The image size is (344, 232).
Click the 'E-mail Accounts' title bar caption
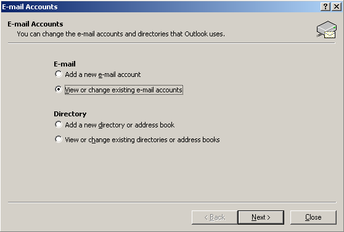(30, 7)
